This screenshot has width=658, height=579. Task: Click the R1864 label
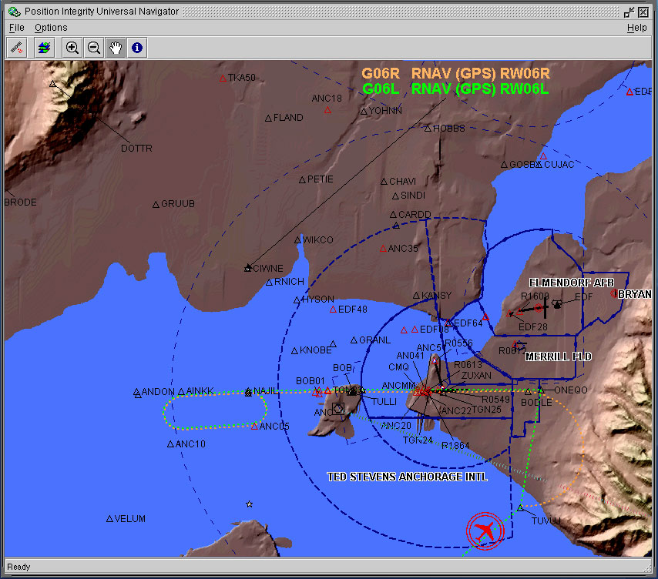point(455,445)
